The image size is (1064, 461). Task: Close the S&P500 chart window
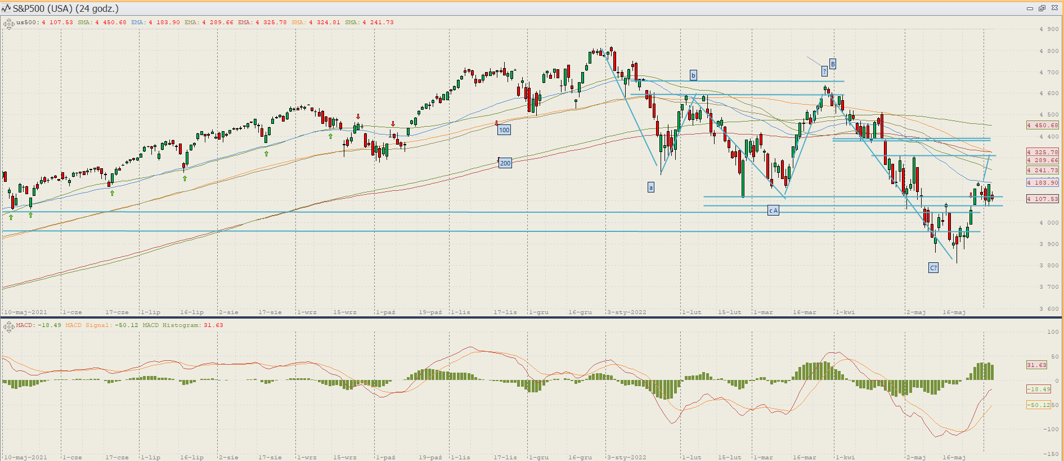click(x=1053, y=8)
